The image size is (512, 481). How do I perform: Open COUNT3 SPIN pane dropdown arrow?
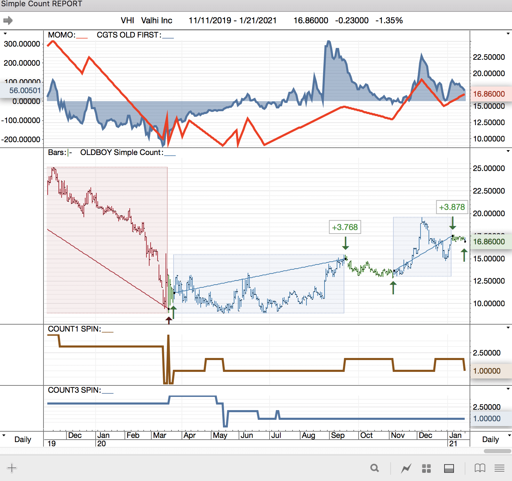click(x=508, y=389)
